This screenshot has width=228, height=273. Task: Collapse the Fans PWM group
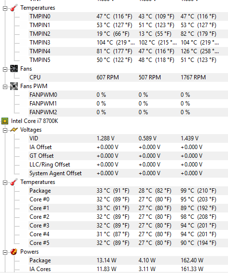point(5,87)
